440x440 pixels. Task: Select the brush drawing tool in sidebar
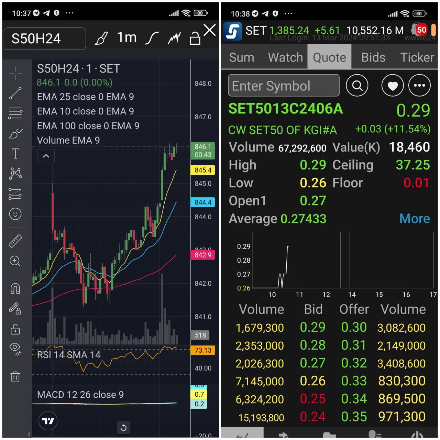tap(15, 133)
